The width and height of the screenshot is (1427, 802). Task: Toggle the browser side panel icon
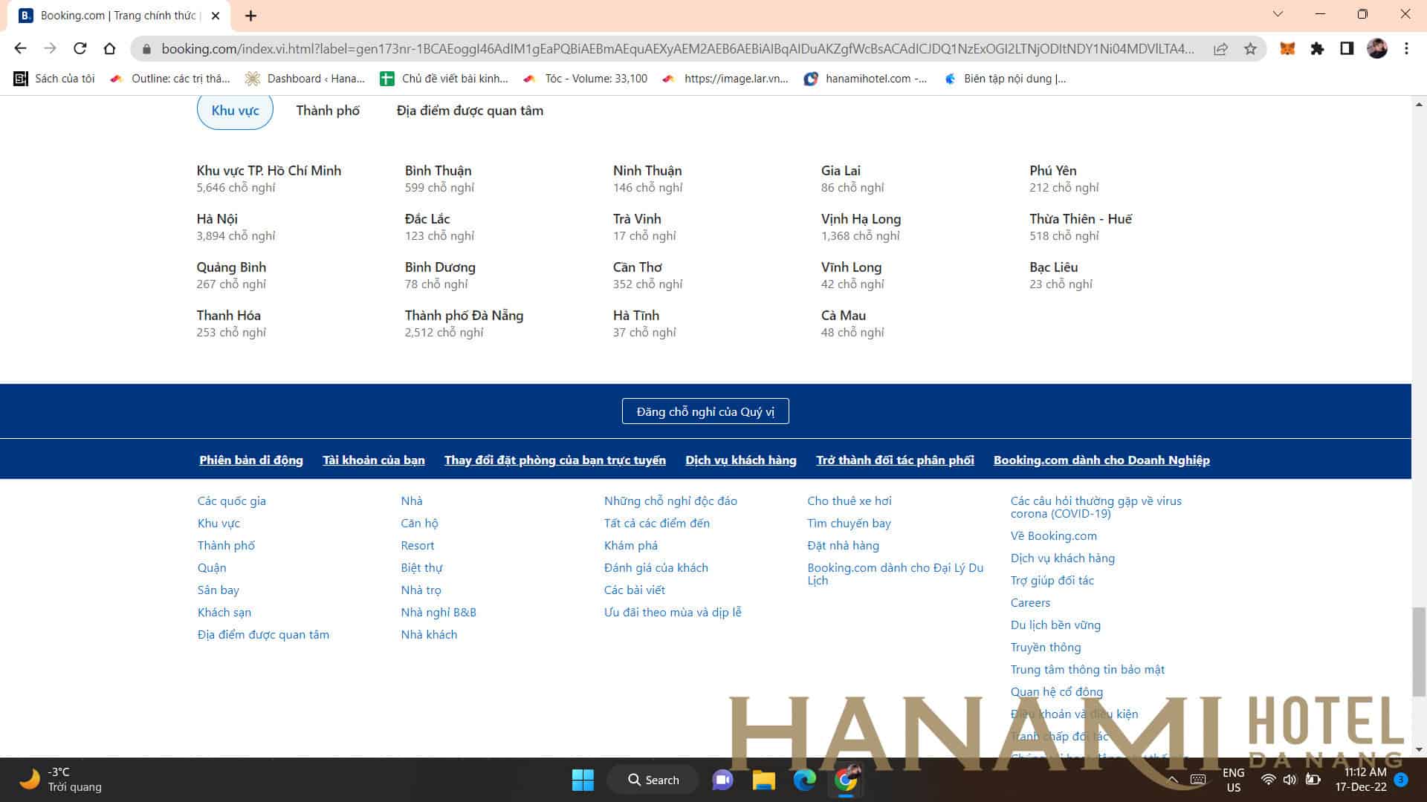(x=1346, y=49)
